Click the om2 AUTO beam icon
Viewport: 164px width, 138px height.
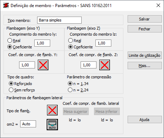click(x=52, y=125)
